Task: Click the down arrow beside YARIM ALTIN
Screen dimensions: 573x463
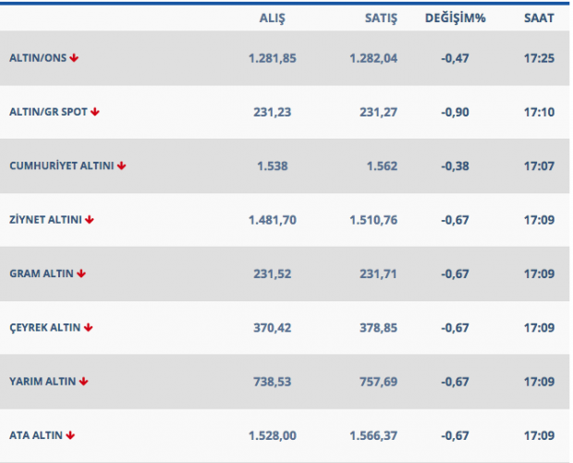Action: (84, 381)
